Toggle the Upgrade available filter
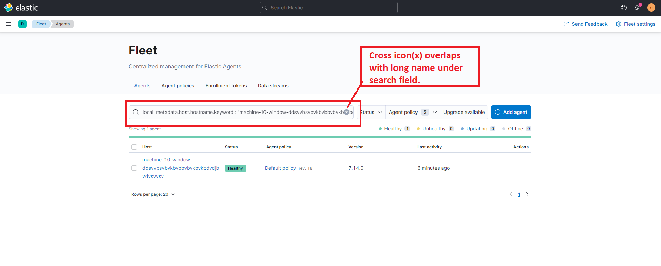 [x=464, y=112]
